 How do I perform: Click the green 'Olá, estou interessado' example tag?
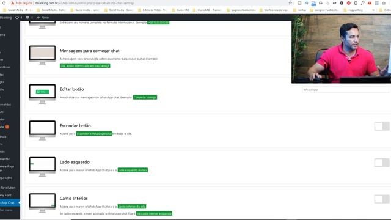(x=85, y=66)
